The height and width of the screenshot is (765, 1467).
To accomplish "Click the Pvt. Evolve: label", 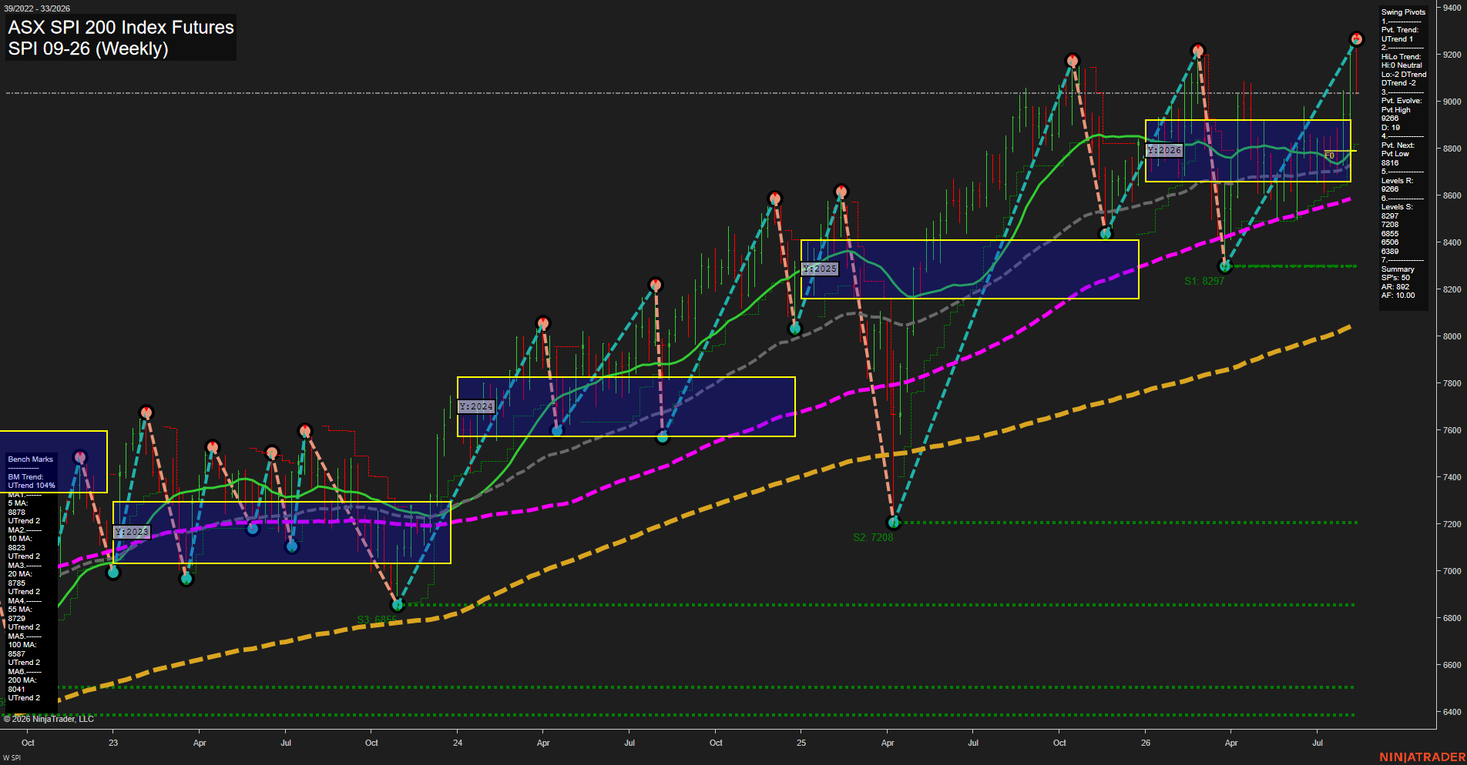I will 1402,101.
